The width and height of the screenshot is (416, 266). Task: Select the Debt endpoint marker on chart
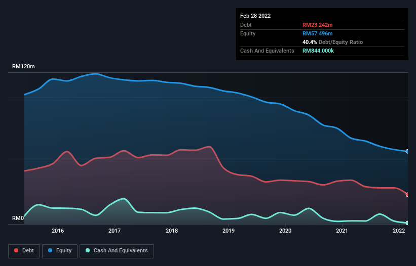pos(407,195)
